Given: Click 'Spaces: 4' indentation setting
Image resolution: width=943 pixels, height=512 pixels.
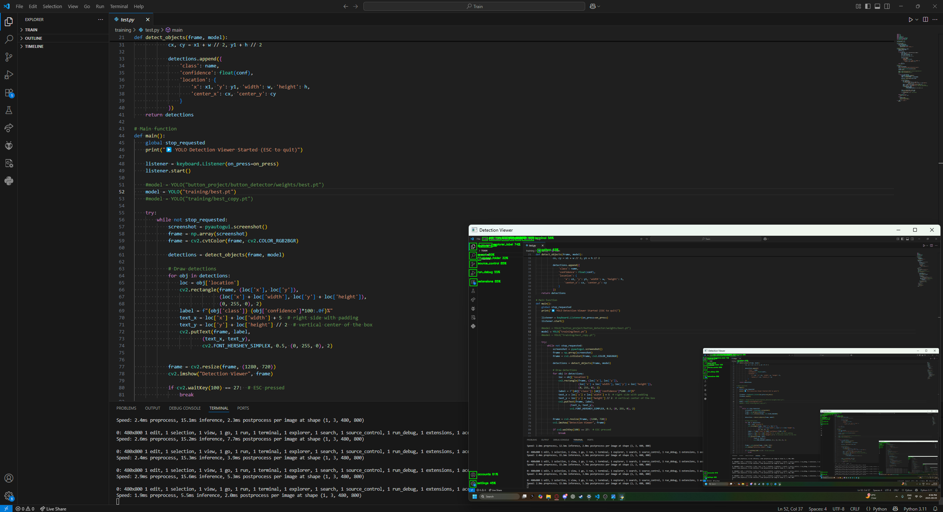Looking at the screenshot, I should point(817,509).
